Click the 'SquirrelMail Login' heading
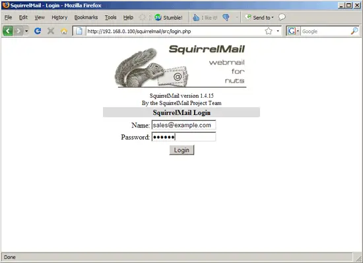This screenshot has width=363, height=263. click(181, 112)
